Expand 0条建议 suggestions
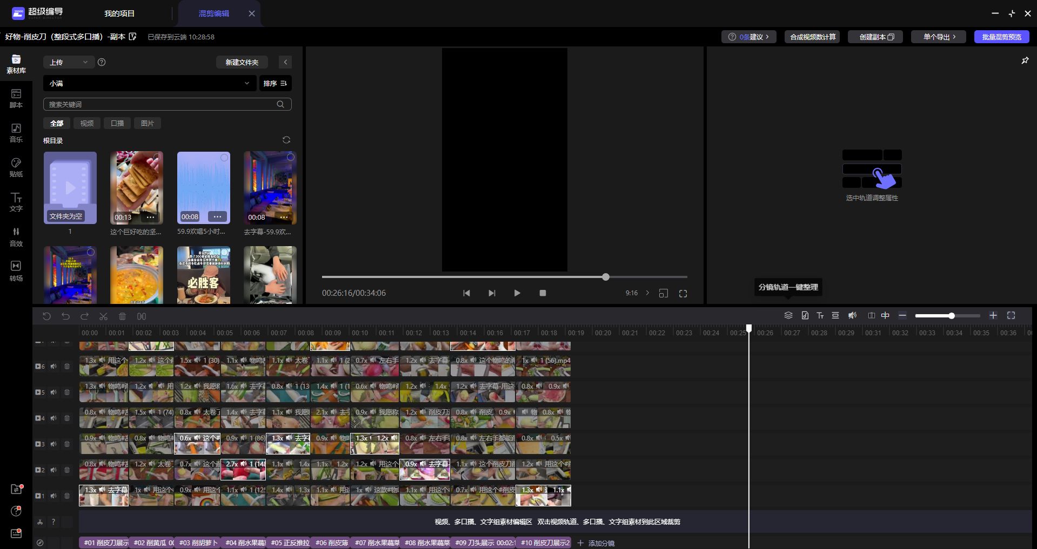 [748, 37]
